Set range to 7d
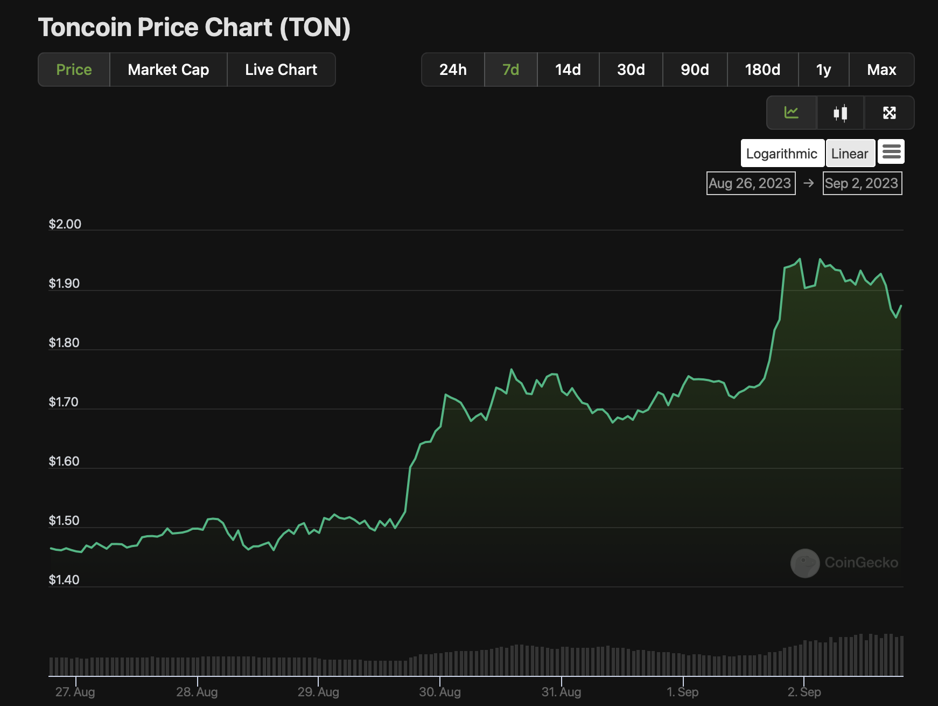 pos(510,70)
